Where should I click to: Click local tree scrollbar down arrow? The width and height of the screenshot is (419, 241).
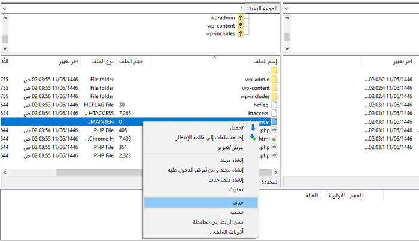(287, 48)
